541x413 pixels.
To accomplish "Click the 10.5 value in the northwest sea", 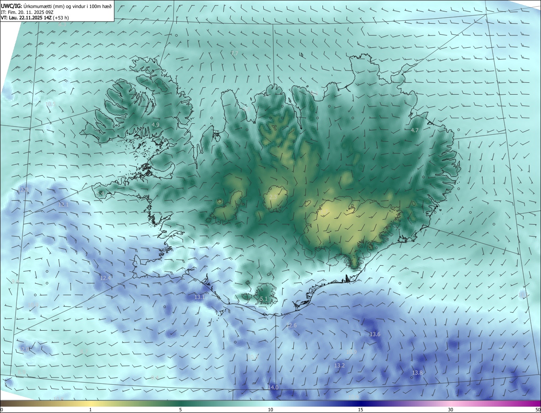I will tap(50, 104).
